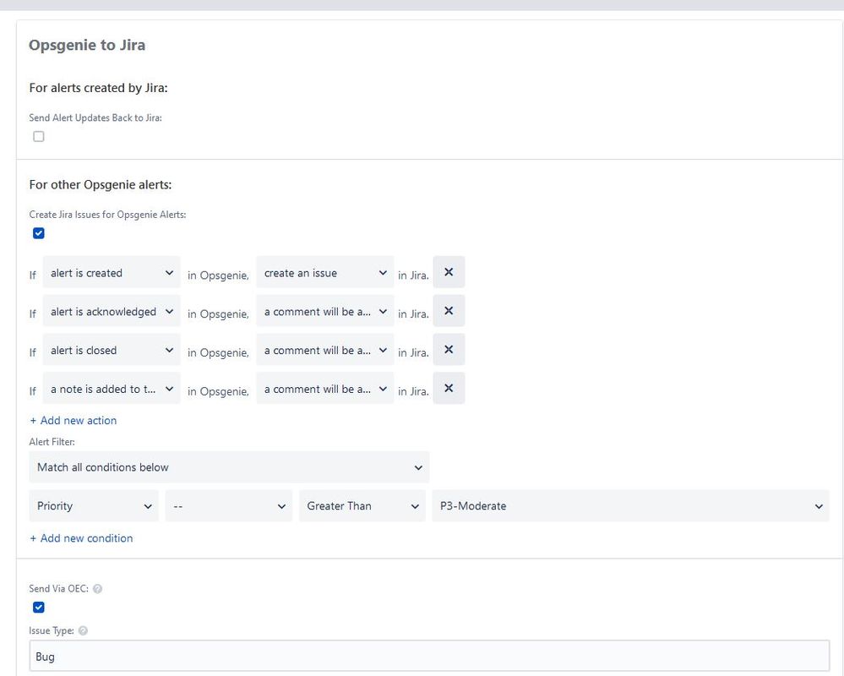The image size is (844, 676).
Task: Click 'For alerts created by Jira:' text
Action: pyautogui.click(x=99, y=88)
